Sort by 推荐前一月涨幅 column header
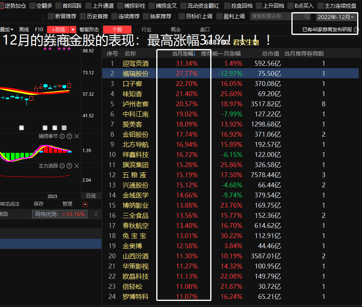 221,54
